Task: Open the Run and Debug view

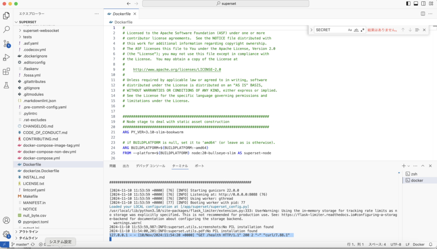Action: [6, 57]
